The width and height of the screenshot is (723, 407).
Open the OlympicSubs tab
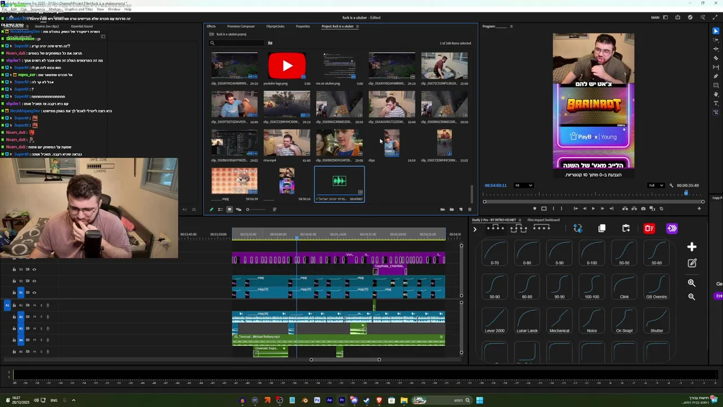click(x=276, y=27)
